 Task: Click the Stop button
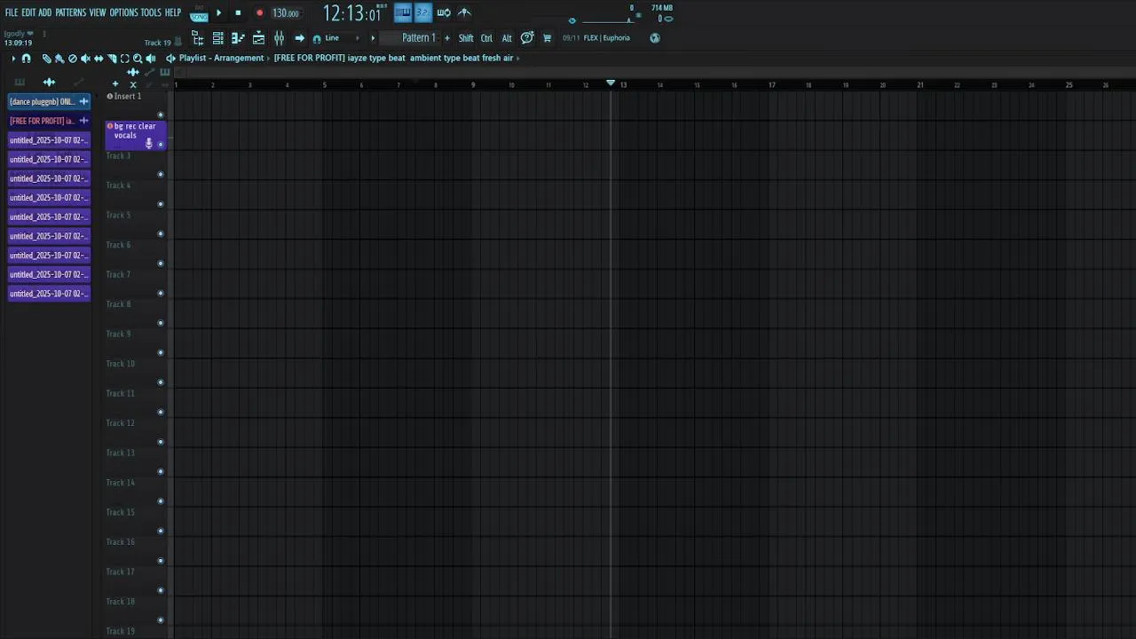point(238,12)
